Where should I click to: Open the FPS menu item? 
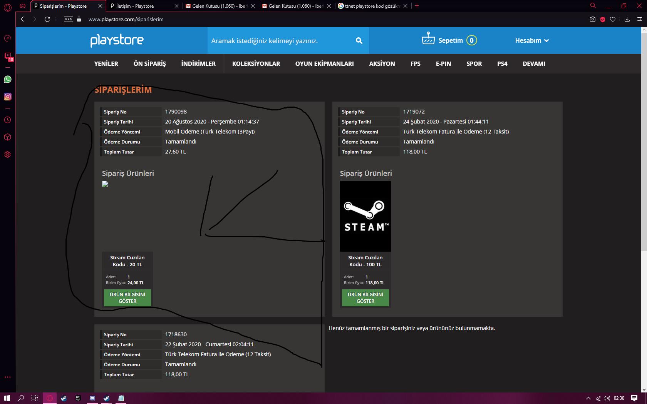416,63
